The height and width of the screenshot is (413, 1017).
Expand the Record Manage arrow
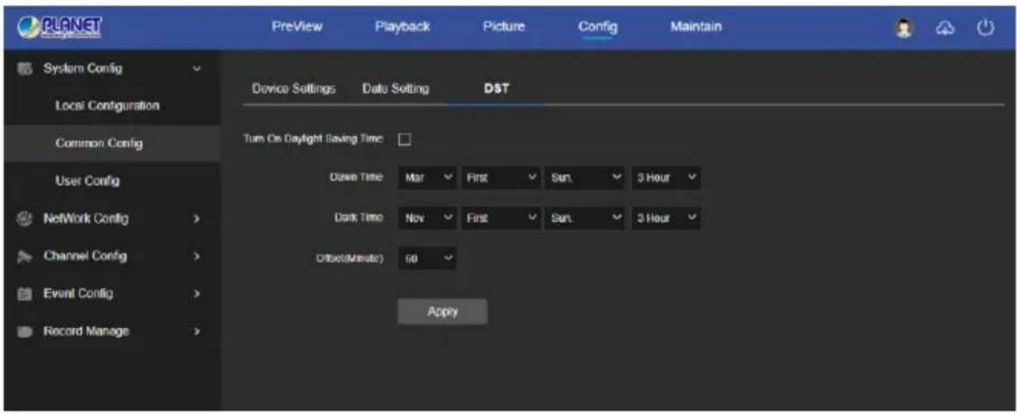point(197,331)
